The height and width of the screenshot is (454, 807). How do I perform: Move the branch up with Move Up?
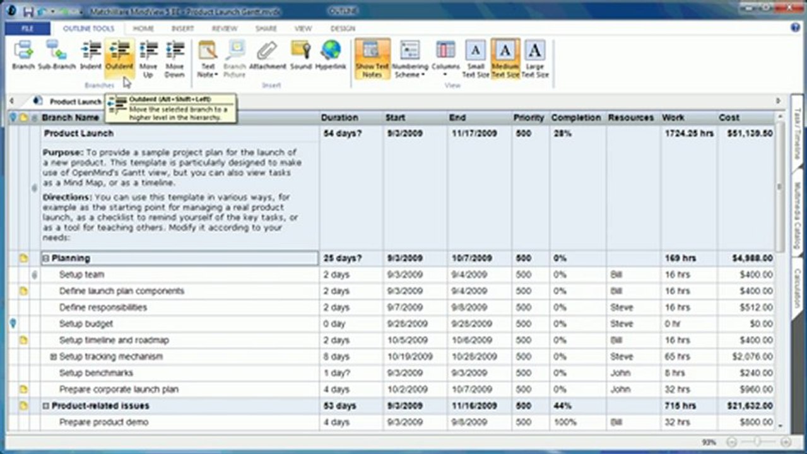point(148,59)
